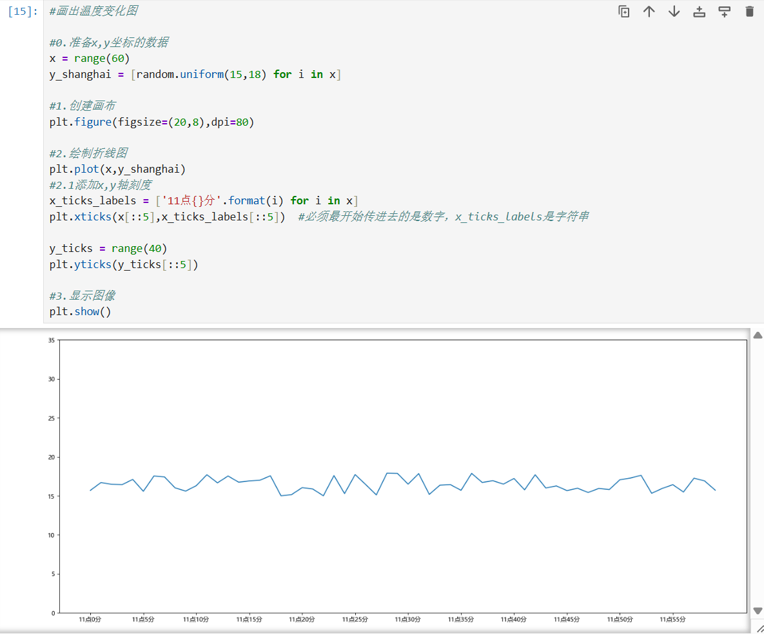Click the comment '#1.创建画布'
Viewport: 764px width, 638px height.
pos(83,106)
